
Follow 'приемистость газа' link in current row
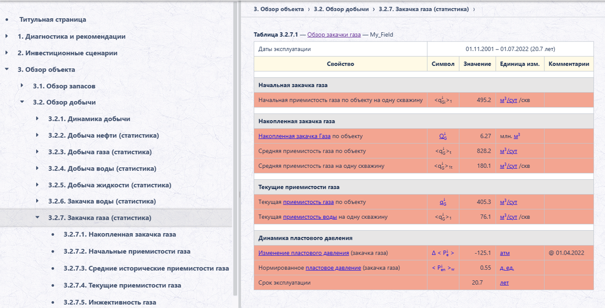(x=308, y=202)
